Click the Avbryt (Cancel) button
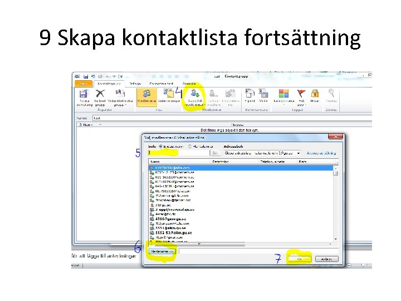This screenshot has width=401, height=301. (326, 259)
